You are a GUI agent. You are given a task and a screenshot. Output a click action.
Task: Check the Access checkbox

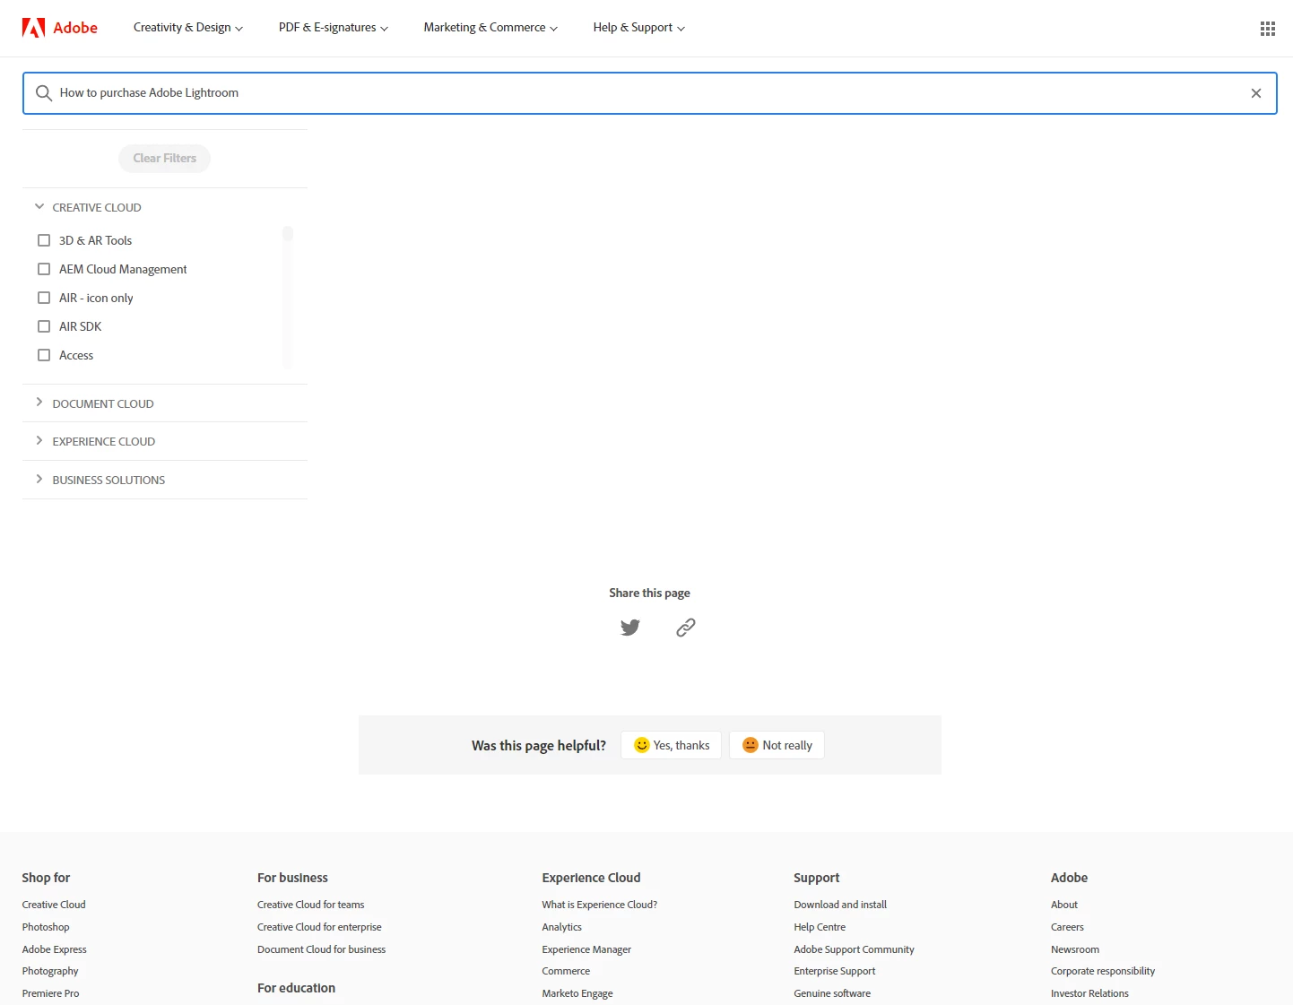pyautogui.click(x=44, y=355)
